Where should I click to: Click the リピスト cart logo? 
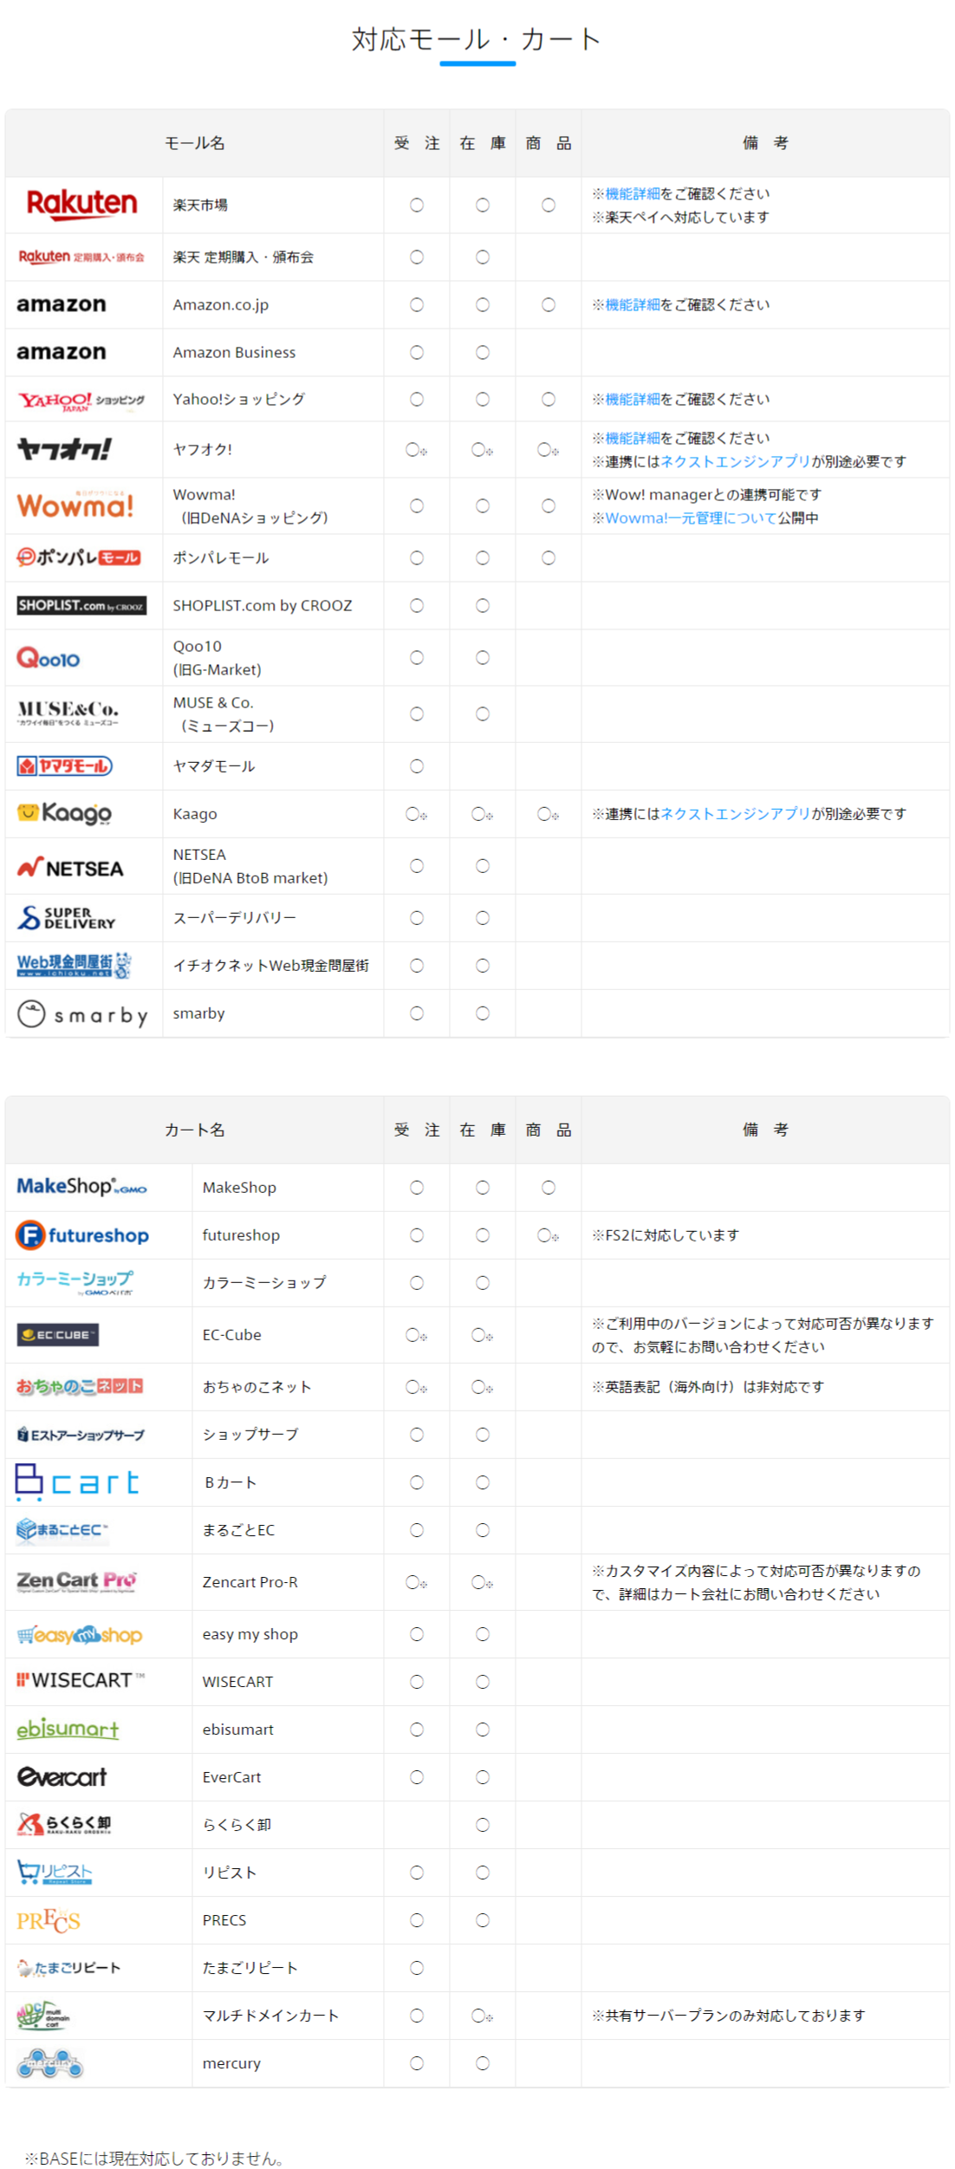pos(55,1873)
